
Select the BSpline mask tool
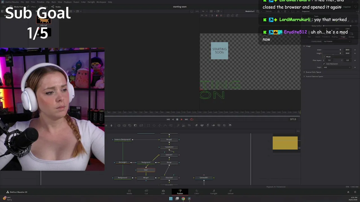(x=165, y=125)
